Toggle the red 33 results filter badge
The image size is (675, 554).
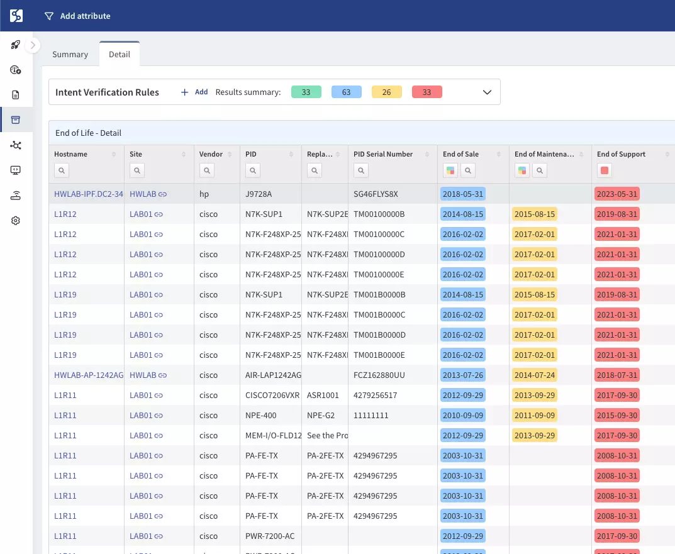[x=427, y=92]
